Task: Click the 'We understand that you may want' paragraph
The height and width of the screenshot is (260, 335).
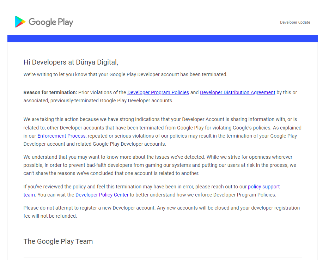Action: pos(160,165)
